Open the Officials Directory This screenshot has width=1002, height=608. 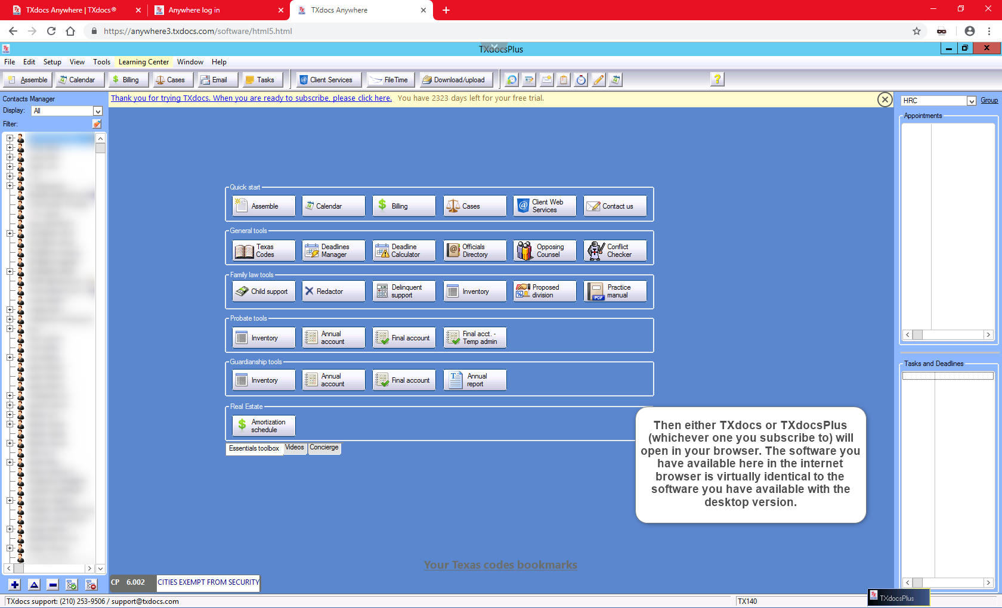coord(475,250)
